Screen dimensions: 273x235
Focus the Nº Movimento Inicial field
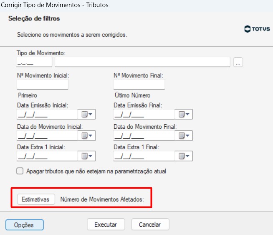[43, 84]
